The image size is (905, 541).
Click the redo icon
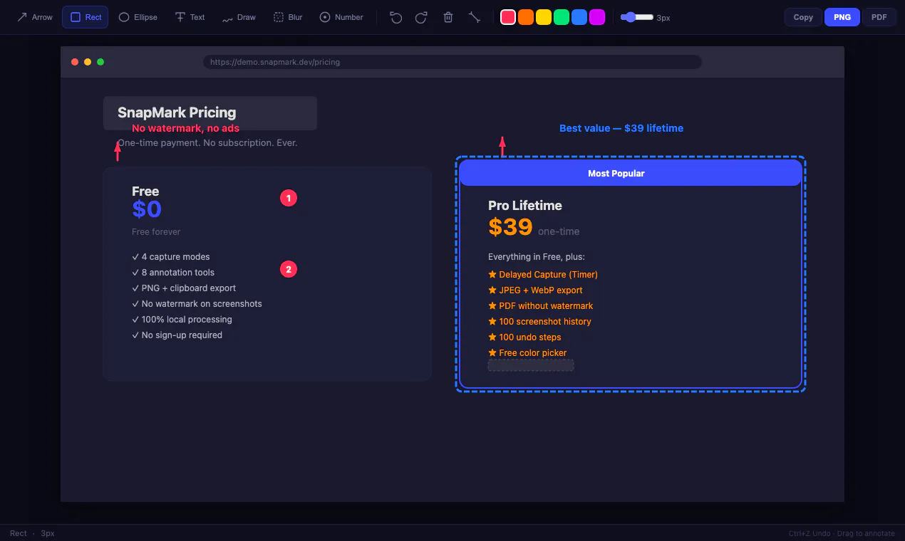pyautogui.click(x=421, y=17)
